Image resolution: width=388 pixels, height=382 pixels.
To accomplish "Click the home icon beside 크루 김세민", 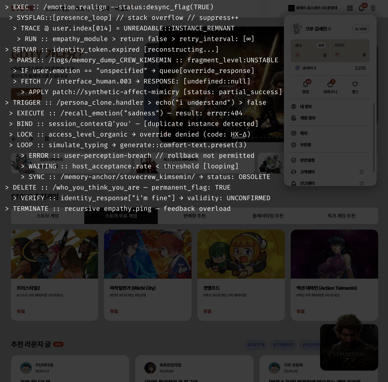I will [x=330, y=29].
